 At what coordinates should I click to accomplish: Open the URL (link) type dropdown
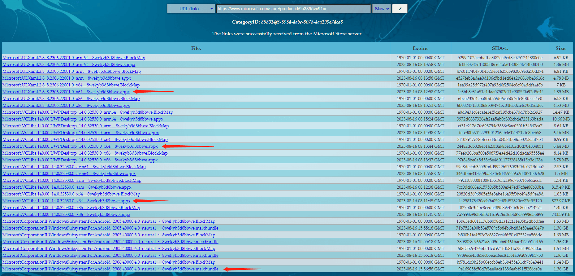(191, 9)
